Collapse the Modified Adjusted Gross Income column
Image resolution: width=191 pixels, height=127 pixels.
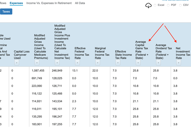tap(37, 63)
